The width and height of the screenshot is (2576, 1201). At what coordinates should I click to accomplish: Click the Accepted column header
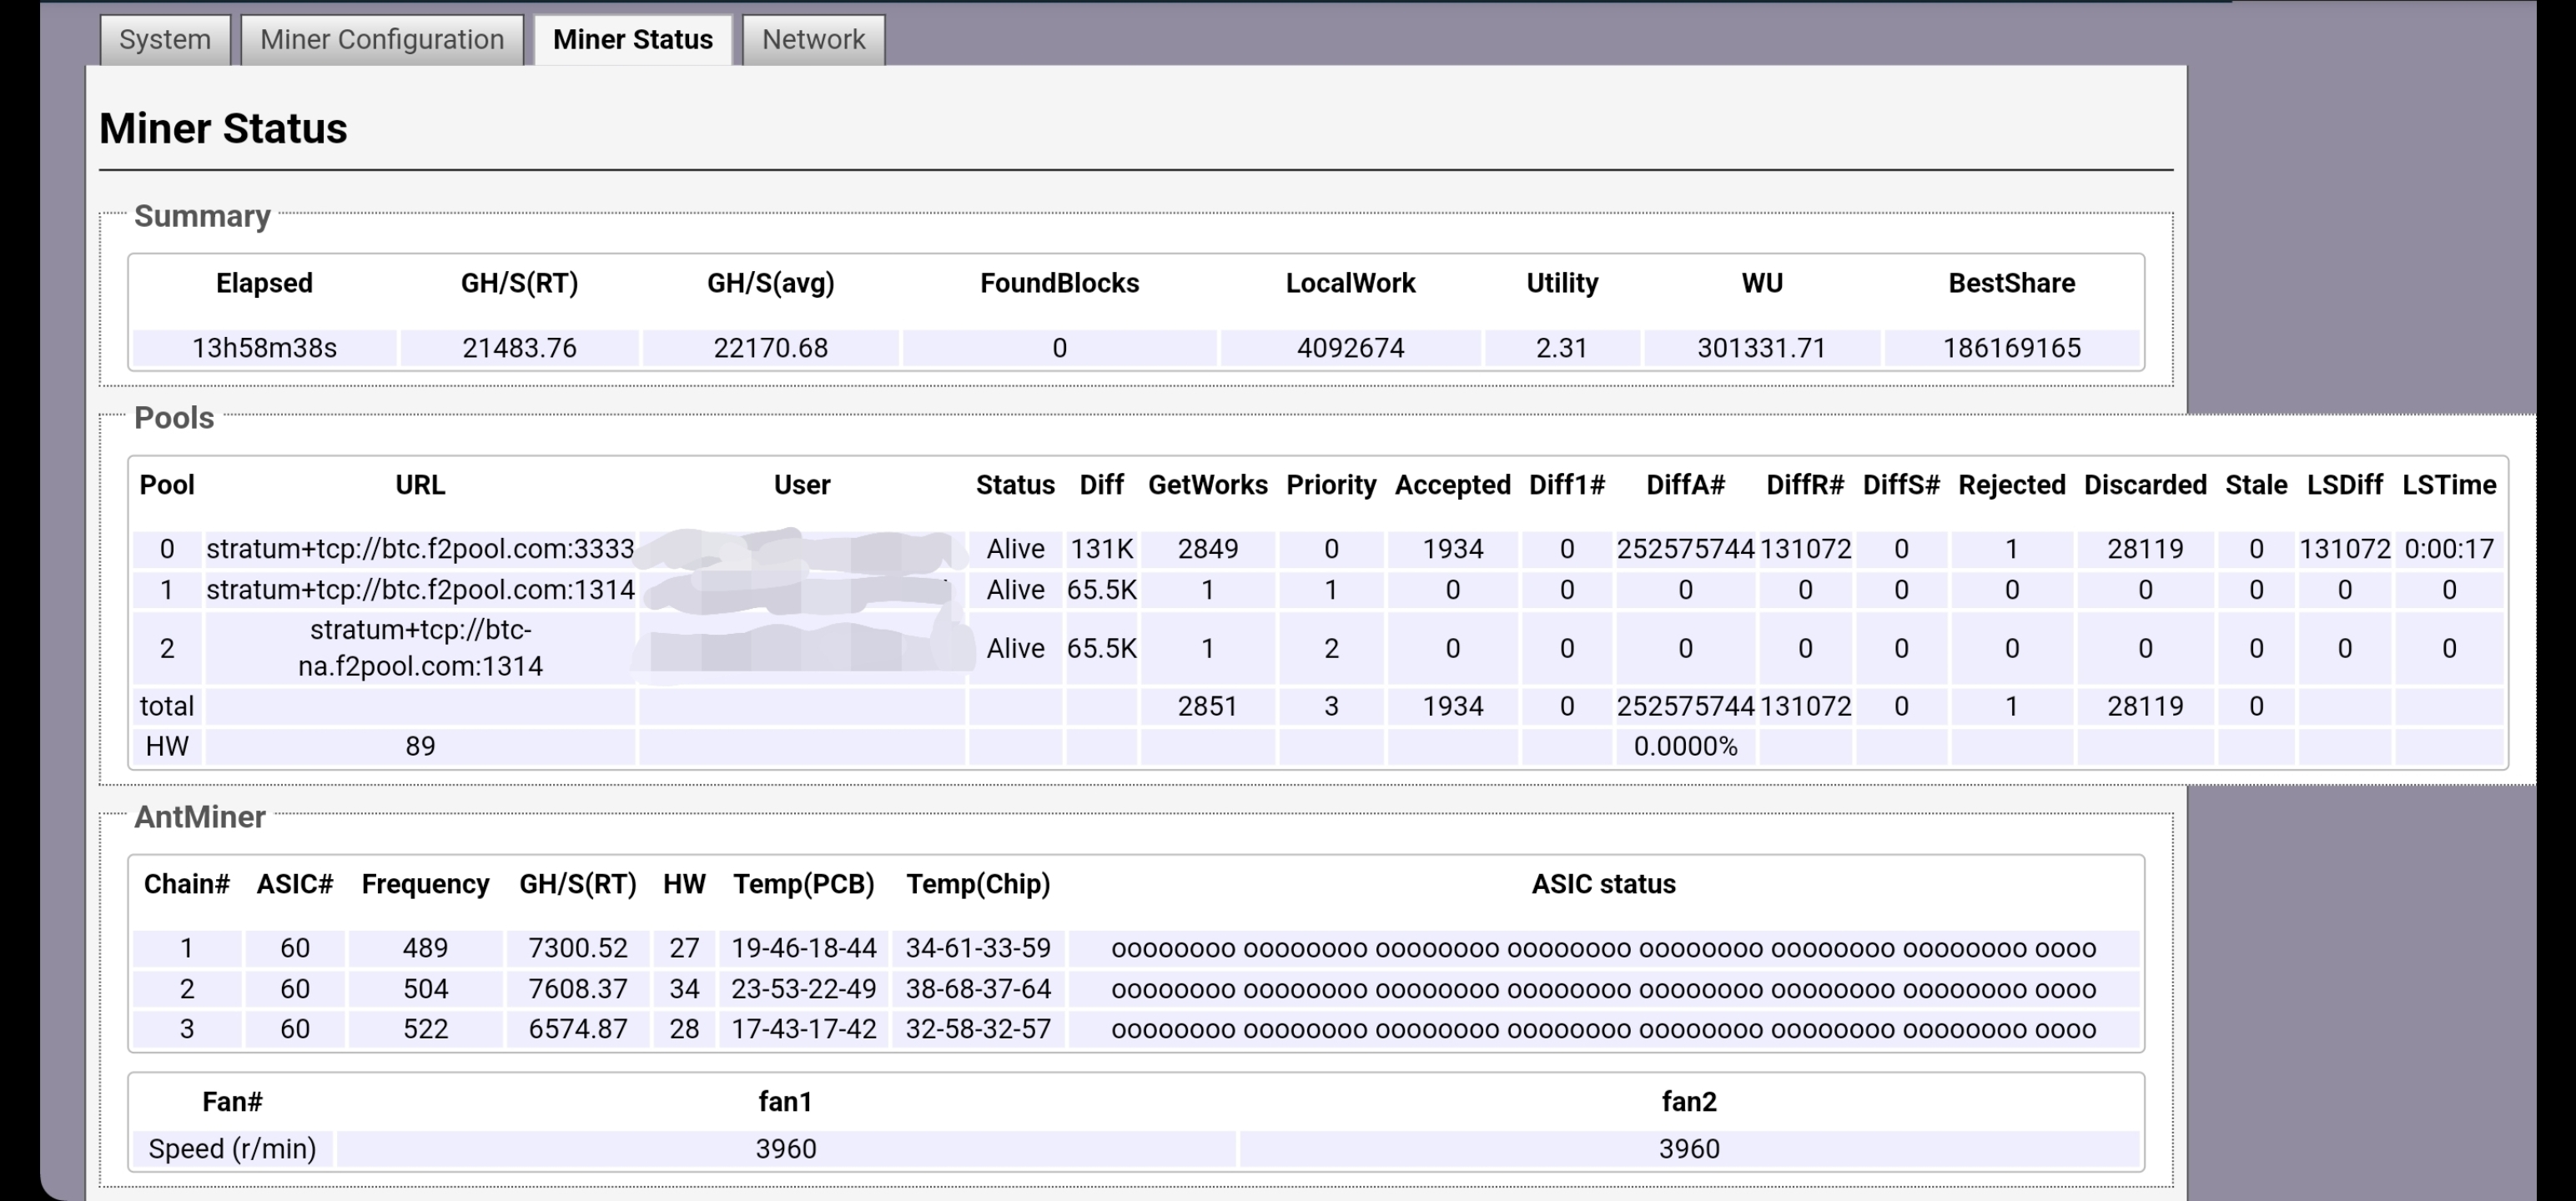(1452, 485)
